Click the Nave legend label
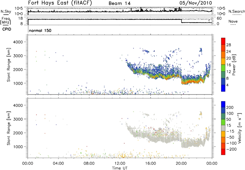Screen dimensions: 245x170 pos(233,21)
